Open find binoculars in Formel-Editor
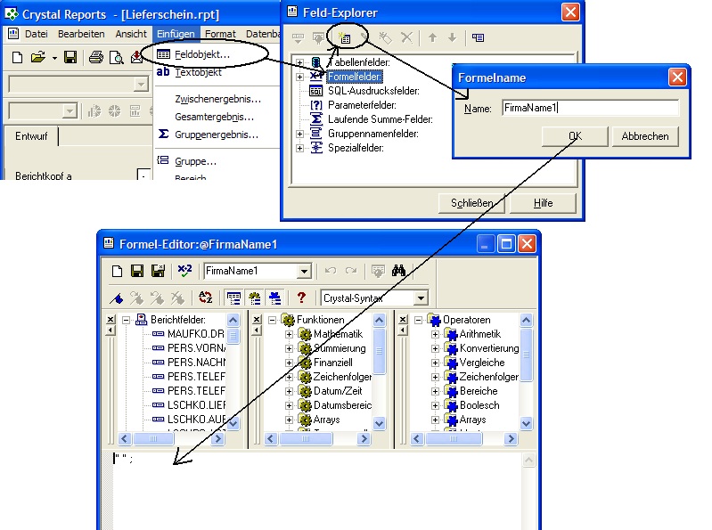Image resolution: width=712 pixels, height=530 pixels. [x=398, y=271]
